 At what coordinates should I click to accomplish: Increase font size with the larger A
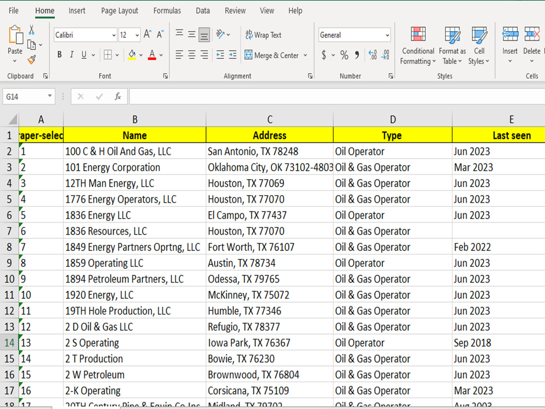pos(147,34)
